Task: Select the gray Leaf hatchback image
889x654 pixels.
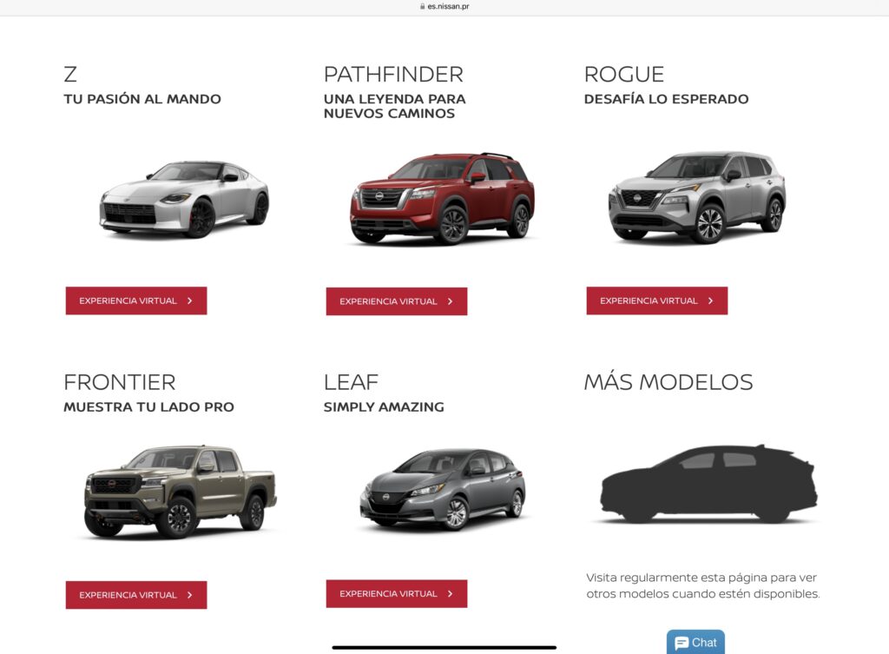Action: (x=443, y=490)
